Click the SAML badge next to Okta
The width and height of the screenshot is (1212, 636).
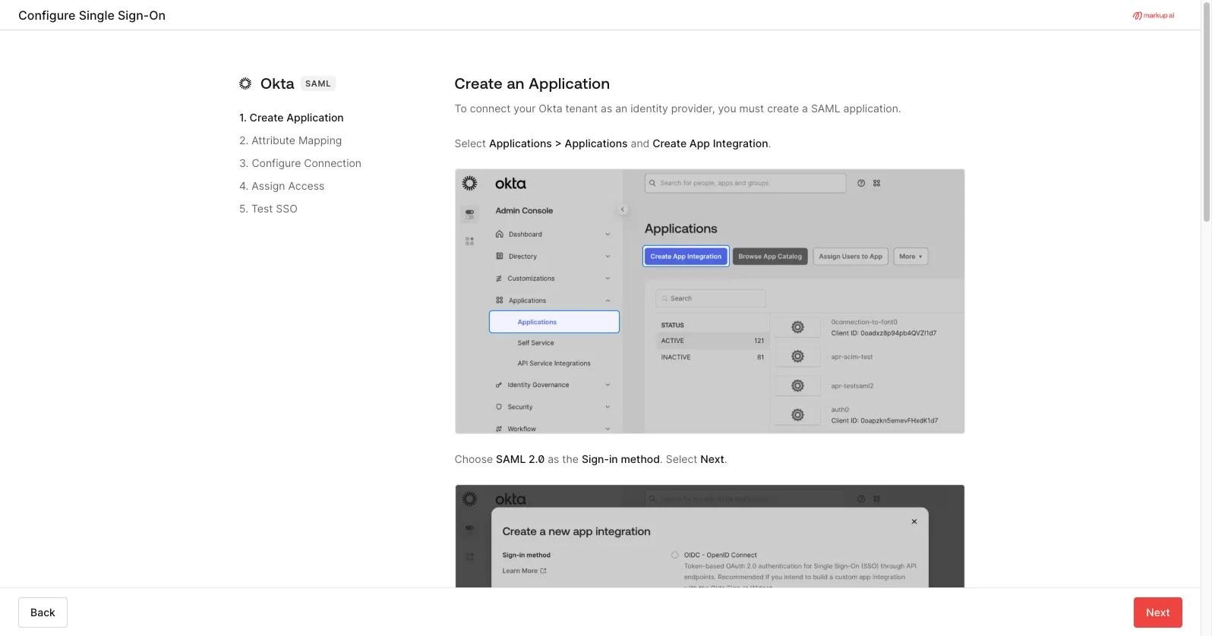tap(318, 83)
